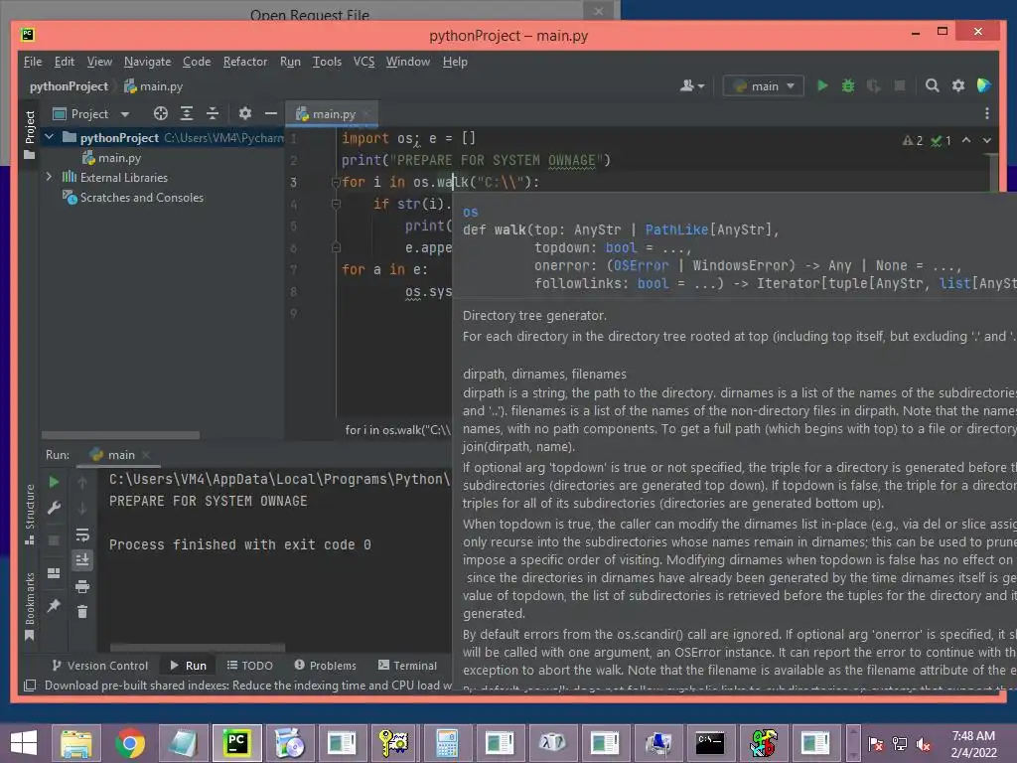The image size is (1017, 763).
Task: Open Problems tool window
Action: point(326,666)
